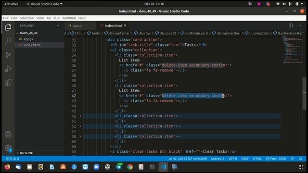Screen dimensions: 308x173
Task: Click the Activities button
Action: pos(11,4)
